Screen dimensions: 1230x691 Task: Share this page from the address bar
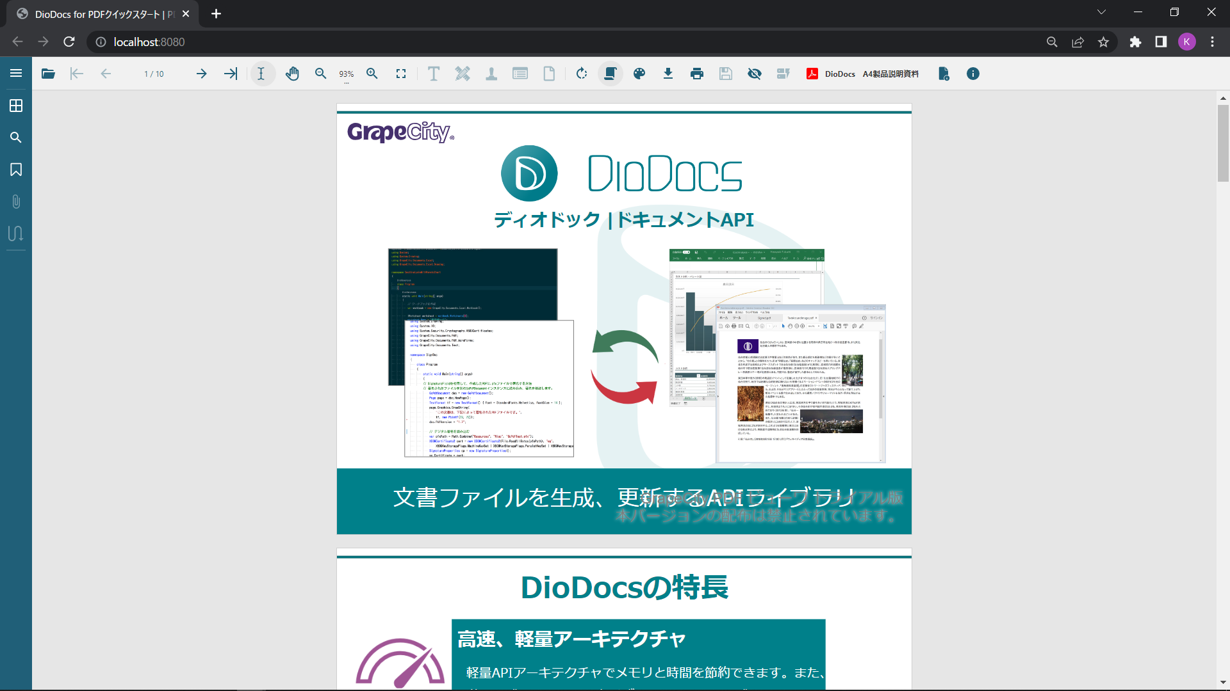[x=1078, y=42]
